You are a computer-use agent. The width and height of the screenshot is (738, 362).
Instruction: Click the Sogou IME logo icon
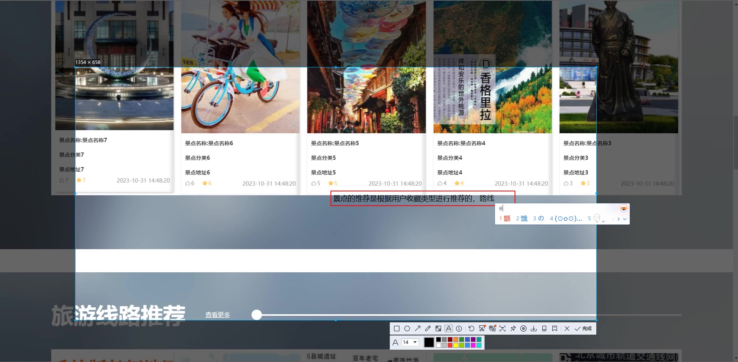[624, 208]
